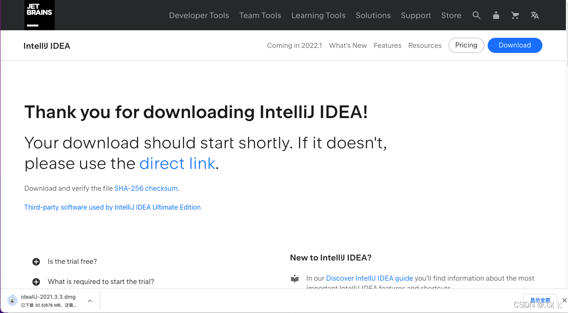Open the Discover IntelliJ IDEA guide link
Viewport: 568px width, 313px height.
tap(370, 278)
